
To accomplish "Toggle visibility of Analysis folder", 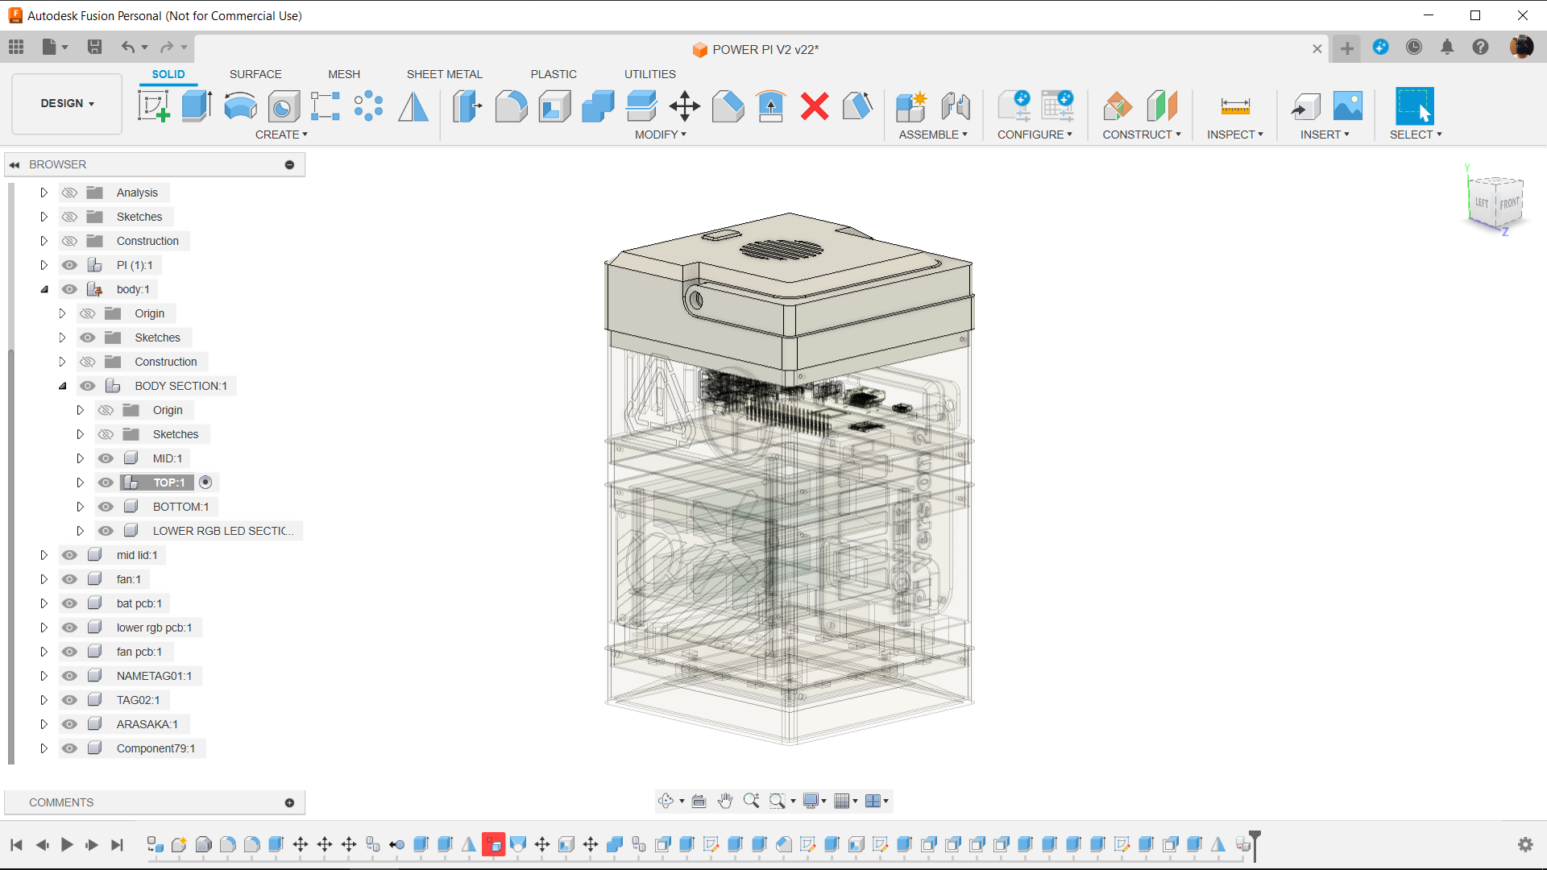I will (x=70, y=193).
